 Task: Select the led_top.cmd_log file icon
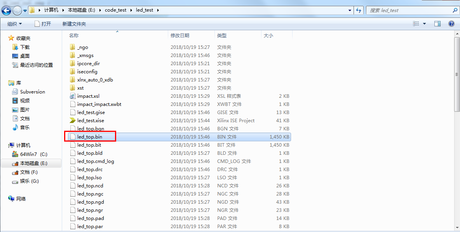click(x=73, y=161)
